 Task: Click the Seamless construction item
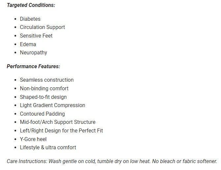47,80
